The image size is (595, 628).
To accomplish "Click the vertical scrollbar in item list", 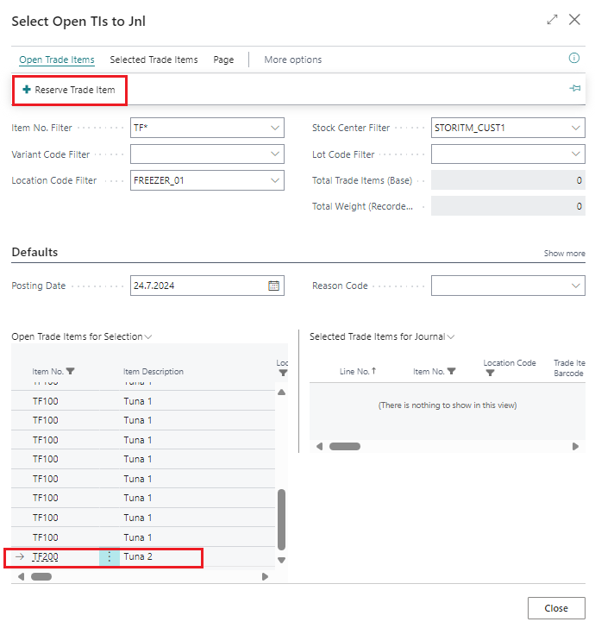I will point(281,518).
